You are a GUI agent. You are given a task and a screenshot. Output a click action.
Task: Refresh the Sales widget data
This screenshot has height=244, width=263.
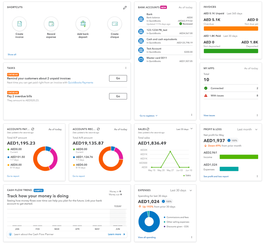point(148,129)
